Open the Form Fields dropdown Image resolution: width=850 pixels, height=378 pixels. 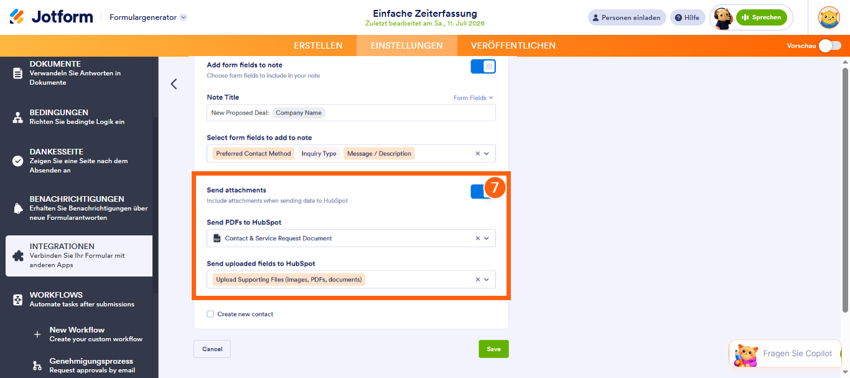pyautogui.click(x=473, y=98)
